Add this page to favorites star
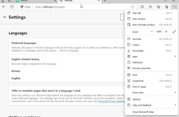This screenshot has height=117, width=179. pos(133,7)
